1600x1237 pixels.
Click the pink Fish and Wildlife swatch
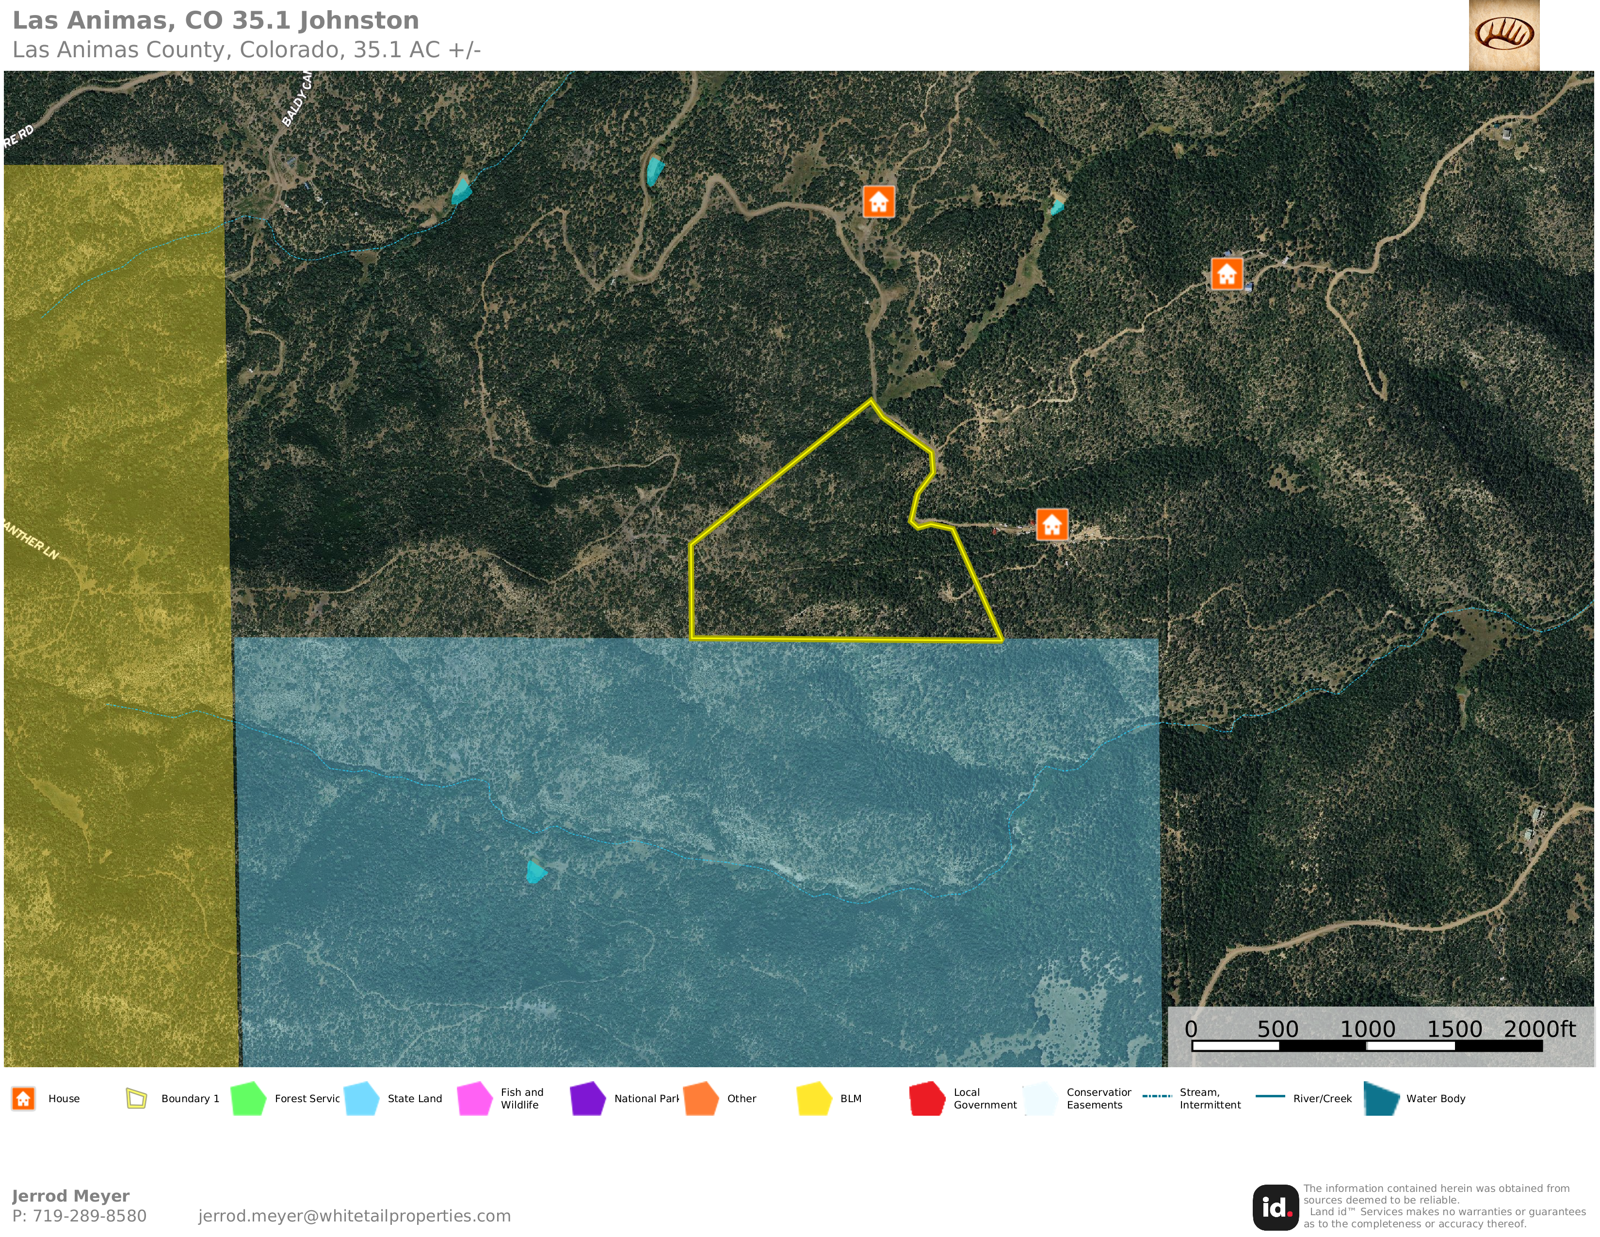tap(475, 1098)
